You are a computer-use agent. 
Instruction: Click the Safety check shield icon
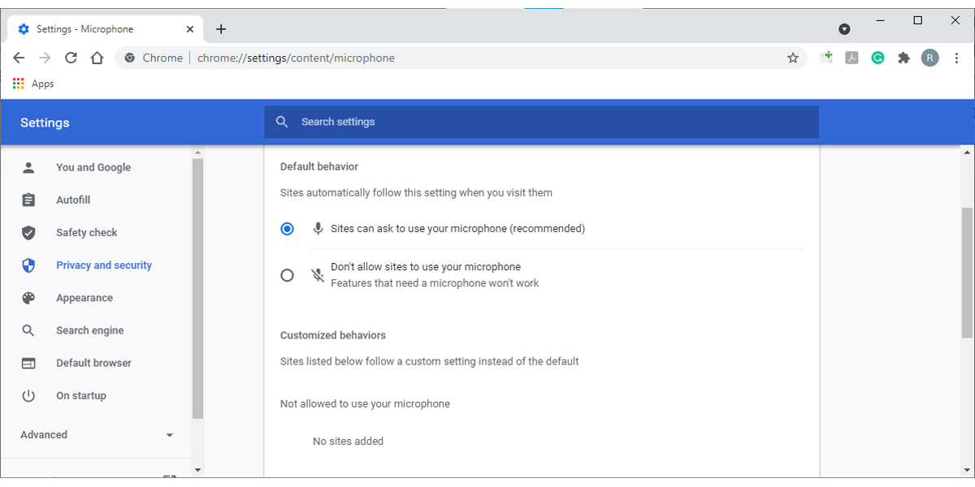[28, 232]
